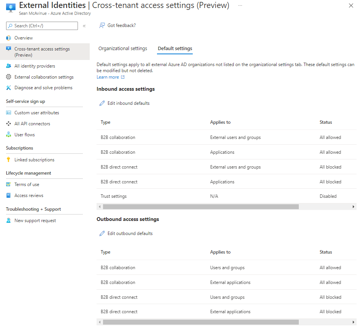Image resolution: width=360 pixels, height=328 pixels.
Task: Click inbound table horizontal scrollbar right arrow
Action: point(354,207)
